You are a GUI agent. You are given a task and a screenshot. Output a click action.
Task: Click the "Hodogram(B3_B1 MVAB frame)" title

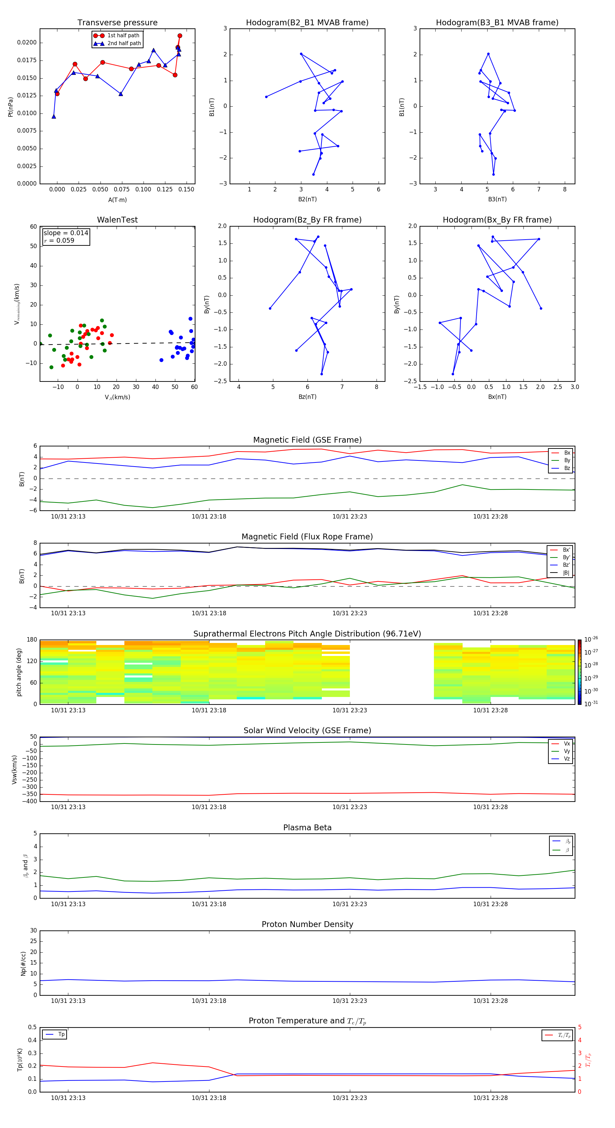point(497,22)
